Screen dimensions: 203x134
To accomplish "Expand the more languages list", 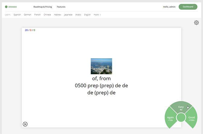I will click(97, 14).
